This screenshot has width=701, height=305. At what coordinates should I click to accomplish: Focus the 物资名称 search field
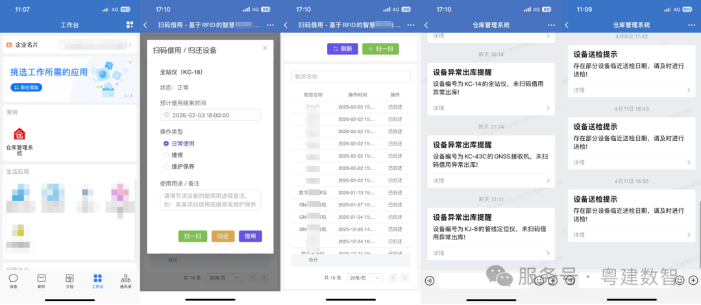pyautogui.click(x=350, y=77)
